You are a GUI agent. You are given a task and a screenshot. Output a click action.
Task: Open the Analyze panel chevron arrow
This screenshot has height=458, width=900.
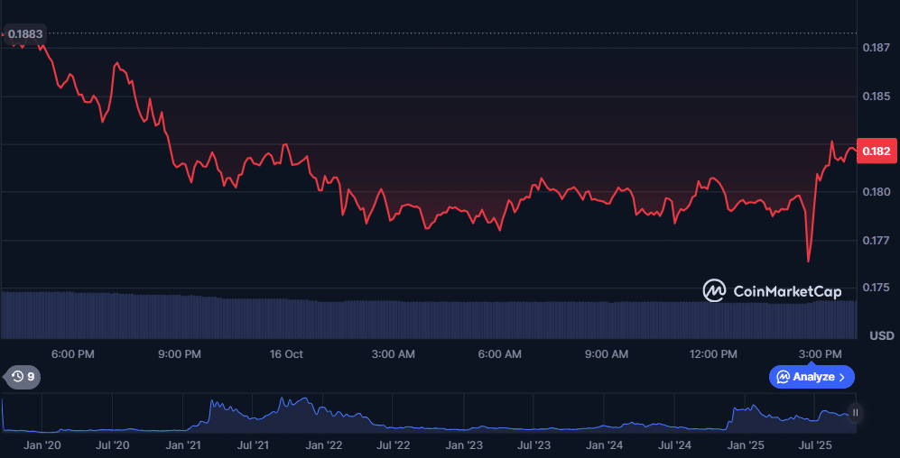(x=842, y=377)
